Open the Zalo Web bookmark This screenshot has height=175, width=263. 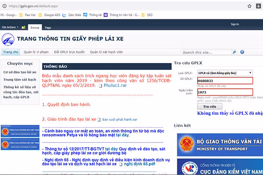click(72, 15)
